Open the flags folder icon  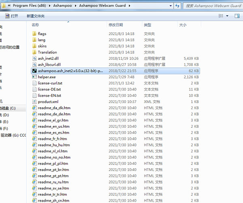(34, 34)
